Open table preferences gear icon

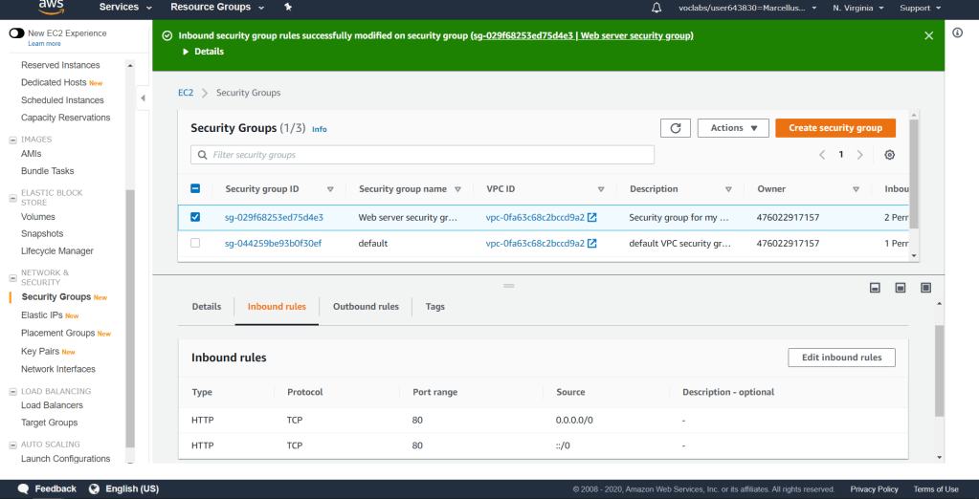click(890, 155)
